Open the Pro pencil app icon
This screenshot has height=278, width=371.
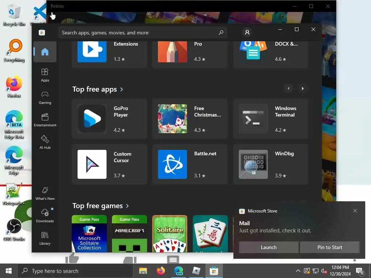point(172,51)
